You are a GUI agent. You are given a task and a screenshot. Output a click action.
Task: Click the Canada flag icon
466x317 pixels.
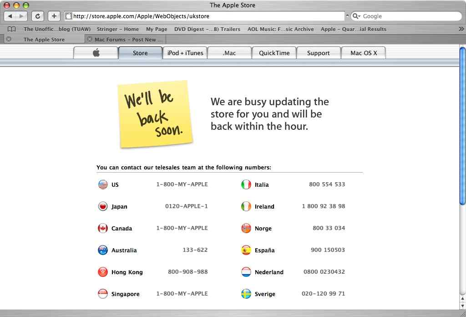tap(103, 228)
